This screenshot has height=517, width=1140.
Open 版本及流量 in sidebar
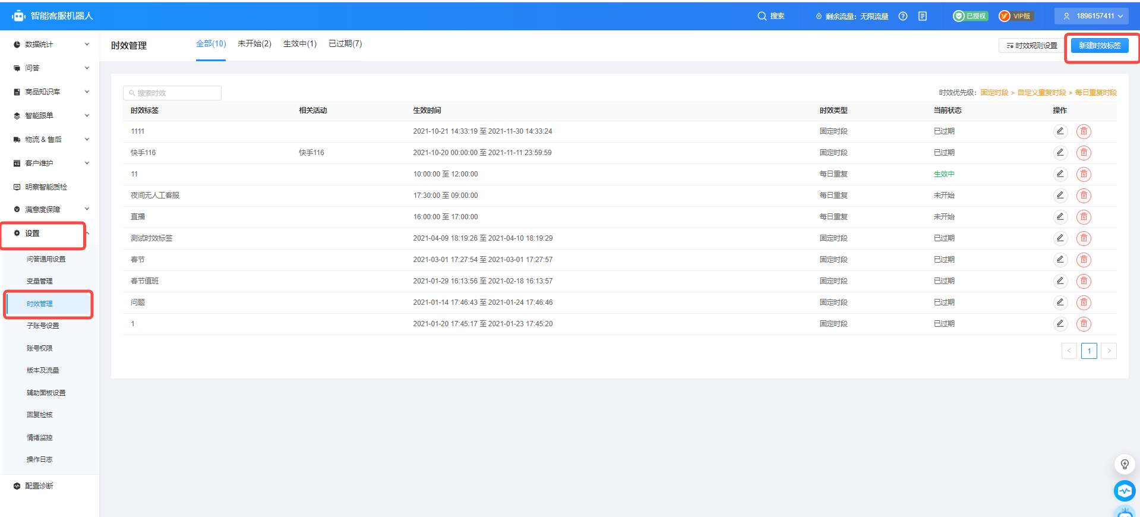(43, 370)
